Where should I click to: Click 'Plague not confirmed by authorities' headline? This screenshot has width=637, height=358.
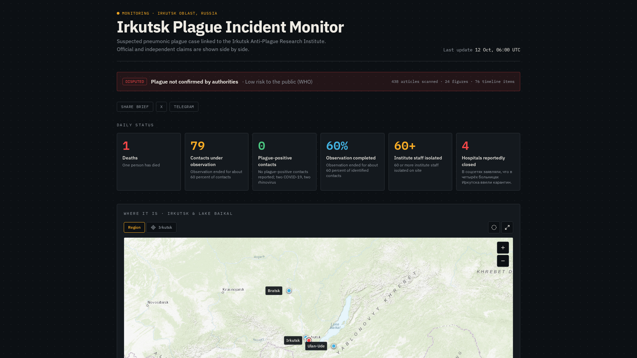coord(194,82)
